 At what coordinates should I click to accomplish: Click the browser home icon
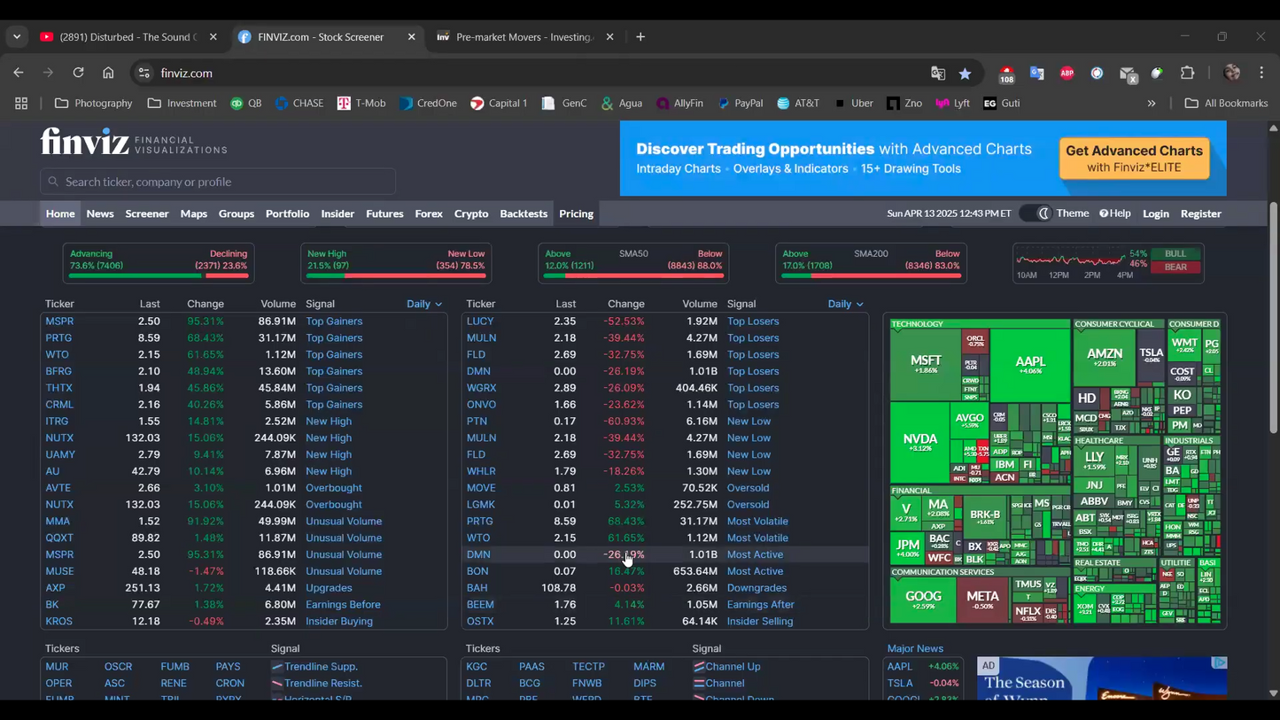[x=108, y=73]
